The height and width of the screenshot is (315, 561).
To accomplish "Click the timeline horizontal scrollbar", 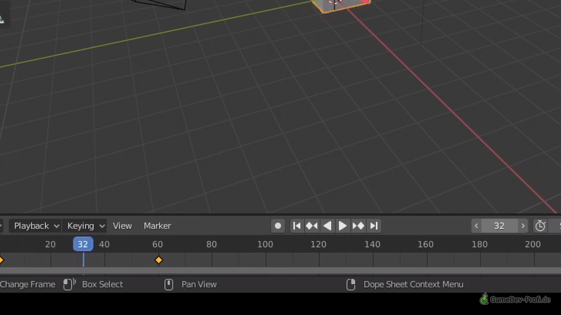I will (x=280, y=271).
